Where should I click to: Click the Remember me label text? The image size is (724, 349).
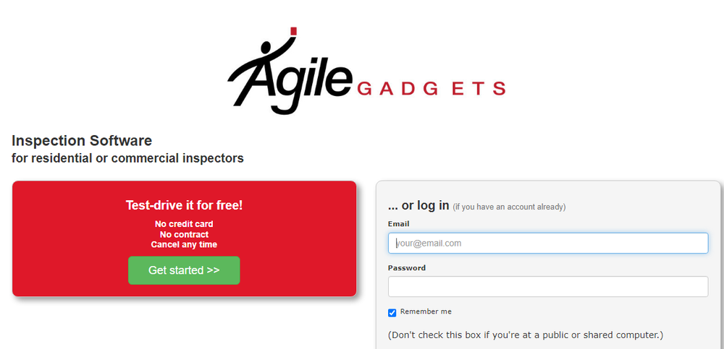coord(426,311)
